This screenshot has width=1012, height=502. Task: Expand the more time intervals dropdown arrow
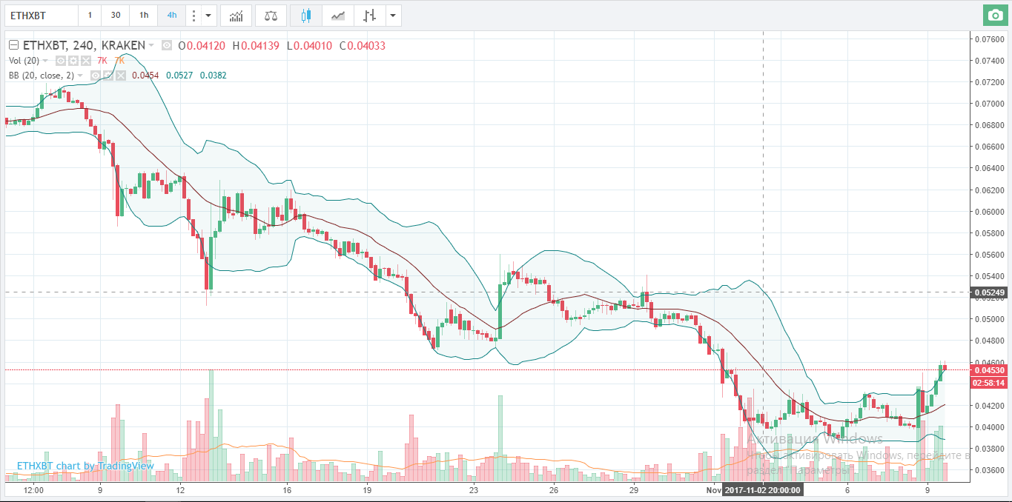(208, 16)
